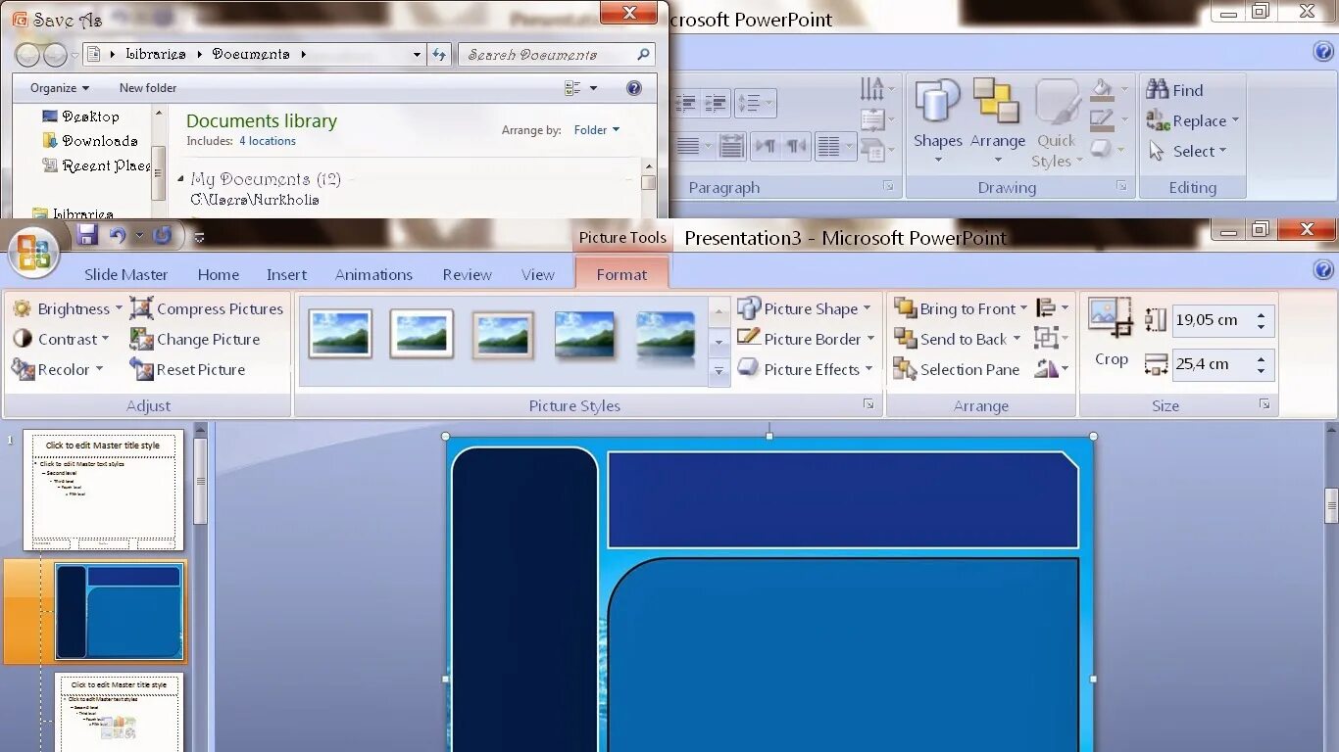Apply the third picture style with beige frame
1339x752 pixels.
pos(504,334)
